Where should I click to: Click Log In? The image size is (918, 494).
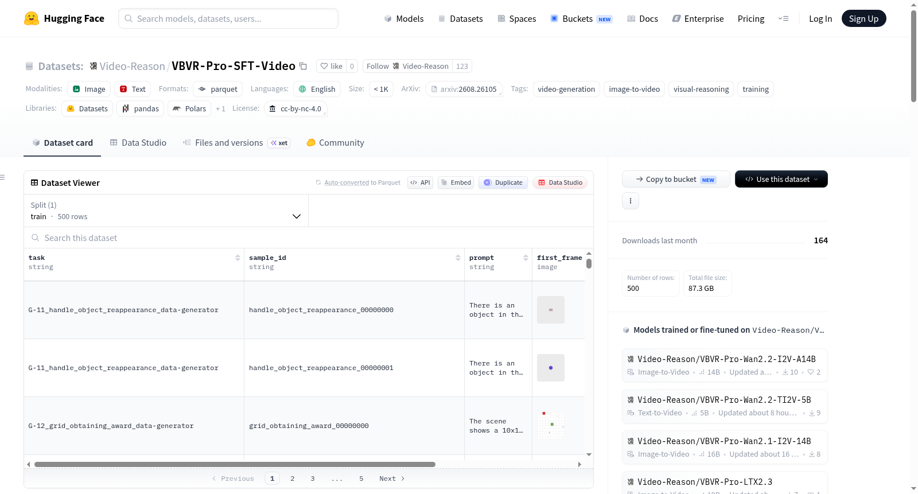click(x=820, y=18)
